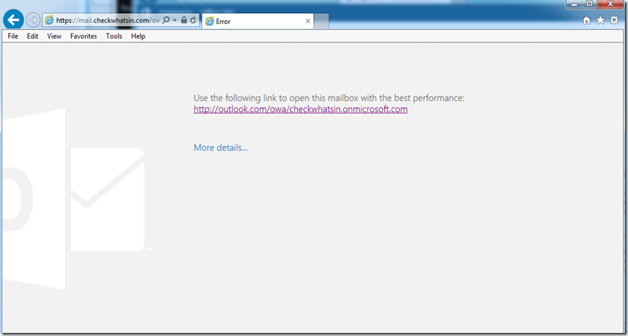The width and height of the screenshot is (628, 336).
Task: Expand the More details... link
Action: coord(220,148)
